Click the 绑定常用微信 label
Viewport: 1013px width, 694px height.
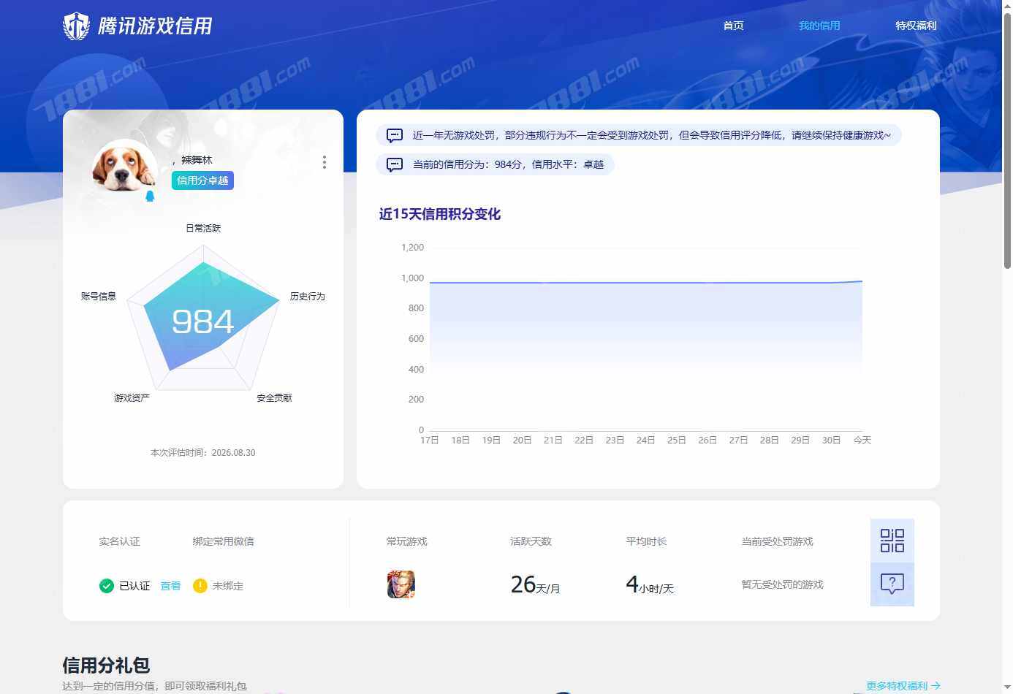tap(224, 541)
